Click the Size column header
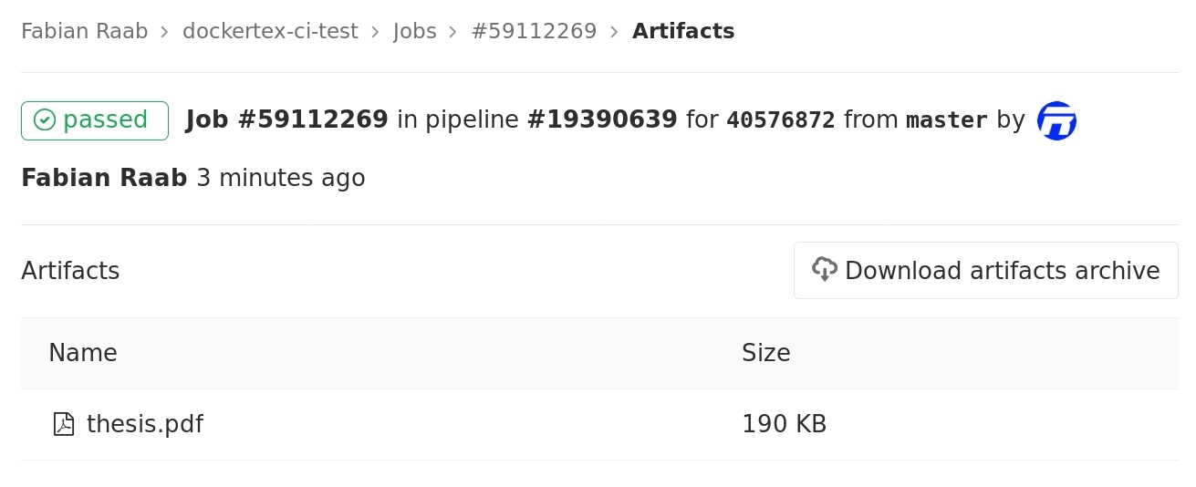The height and width of the screenshot is (487, 1196). click(765, 353)
